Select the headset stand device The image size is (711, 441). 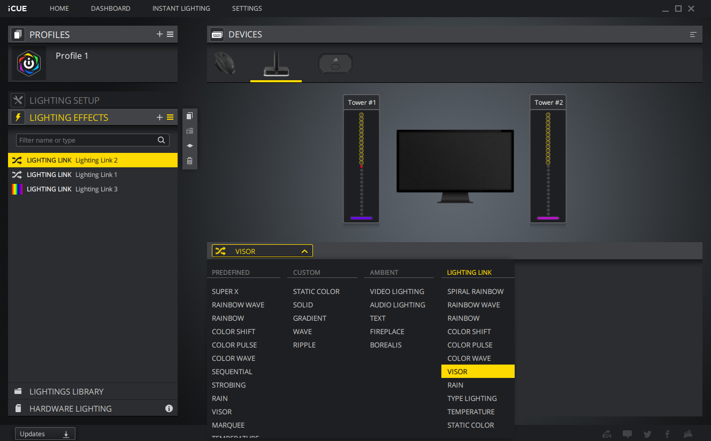(x=335, y=64)
